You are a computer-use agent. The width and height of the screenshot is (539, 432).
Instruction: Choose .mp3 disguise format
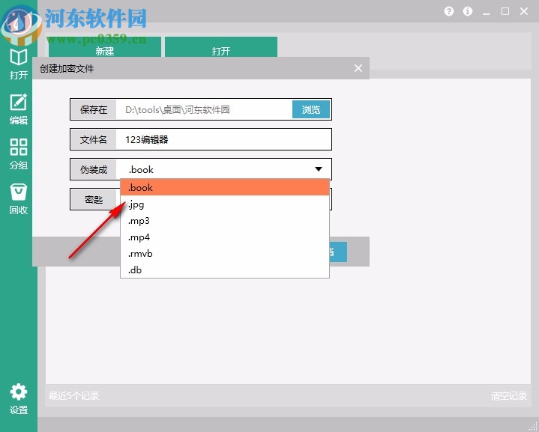[x=225, y=221]
